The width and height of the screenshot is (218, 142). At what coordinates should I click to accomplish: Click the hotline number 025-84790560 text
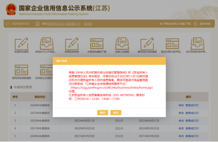tap(124, 95)
